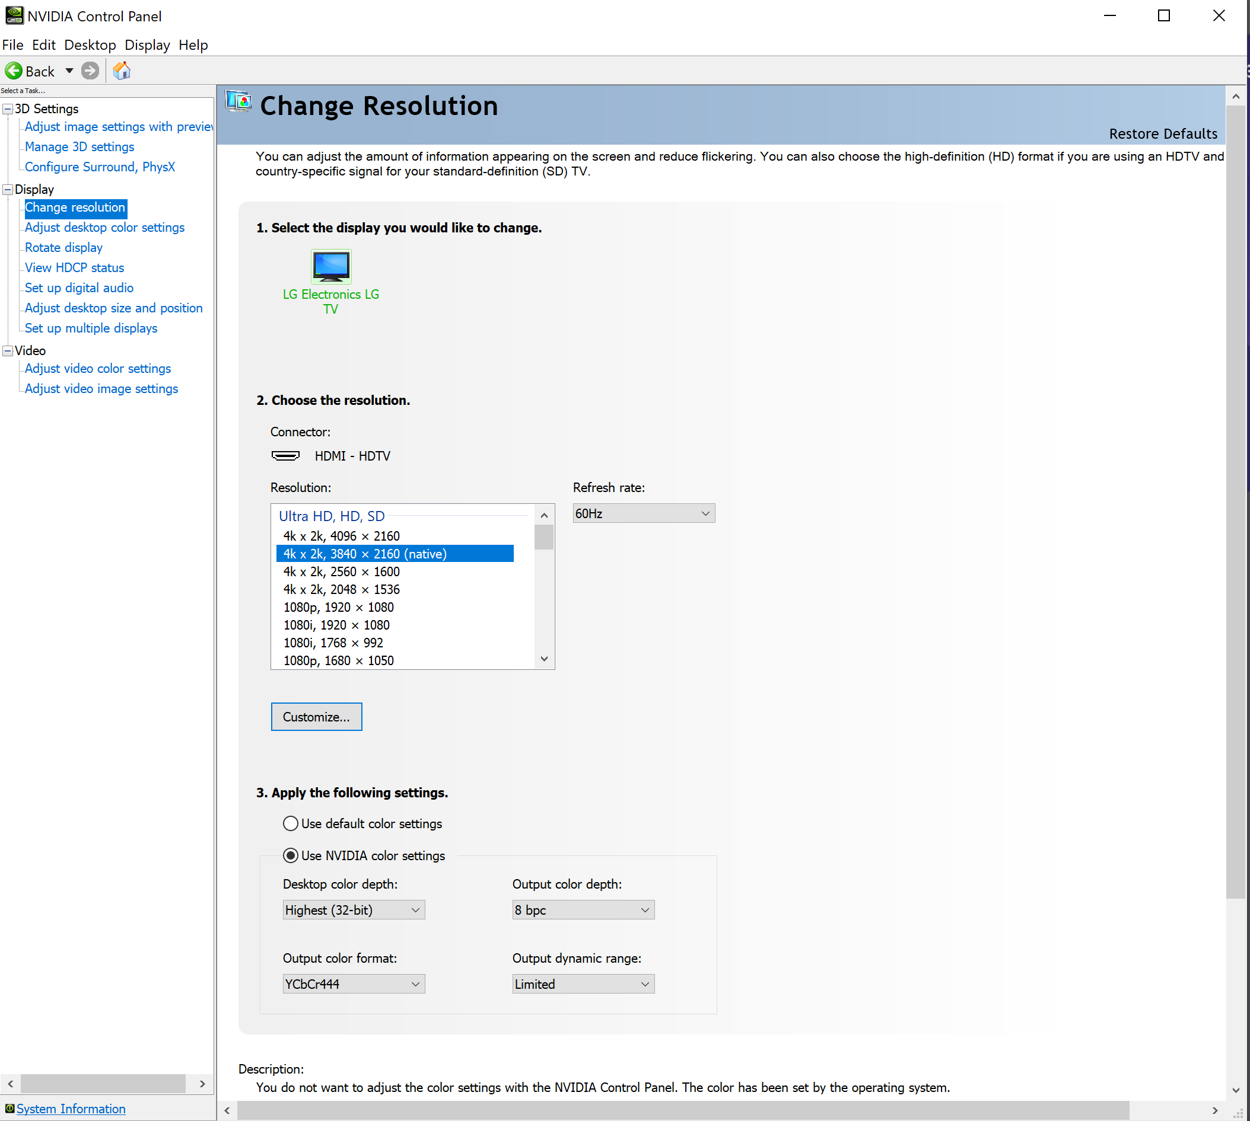Image resolution: width=1250 pixels, height=1121 pixels.
Task: Click resolution list scroll up arrow
Action: 544,516
